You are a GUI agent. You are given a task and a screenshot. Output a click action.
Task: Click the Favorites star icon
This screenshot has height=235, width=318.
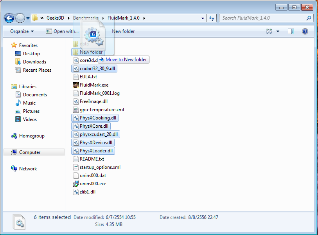14,45
